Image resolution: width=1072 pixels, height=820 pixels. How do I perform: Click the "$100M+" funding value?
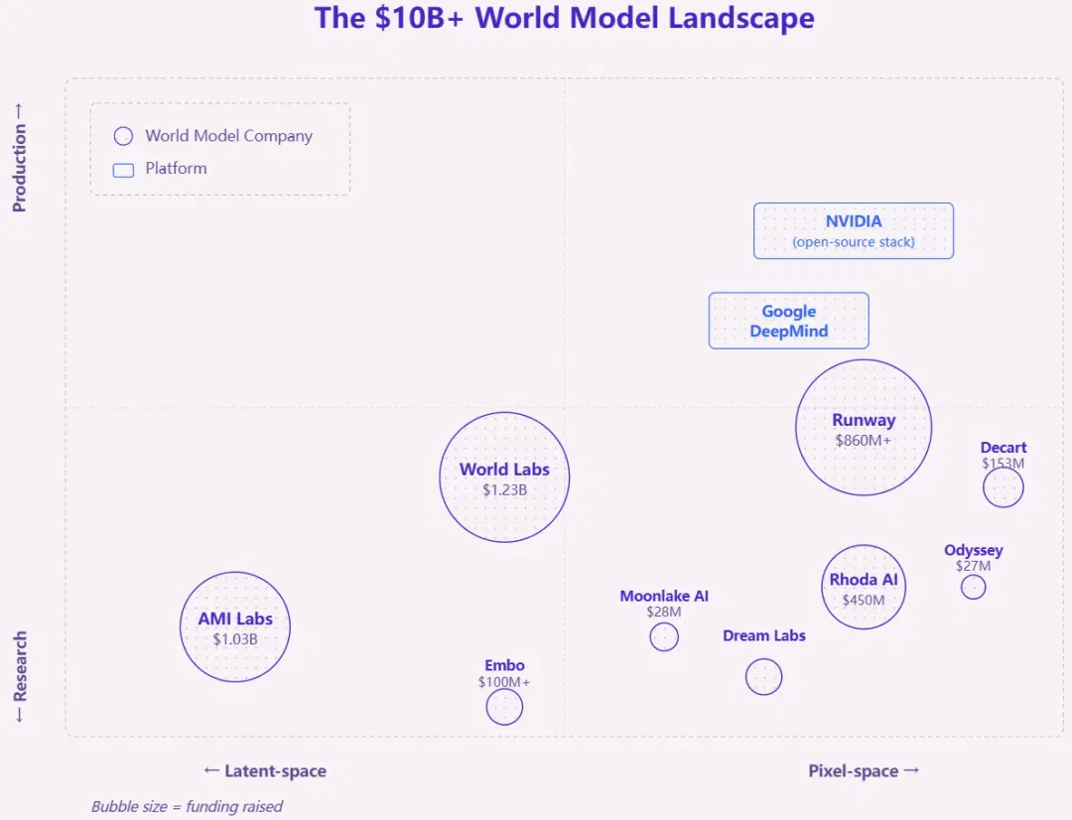[x=504, y=682]
